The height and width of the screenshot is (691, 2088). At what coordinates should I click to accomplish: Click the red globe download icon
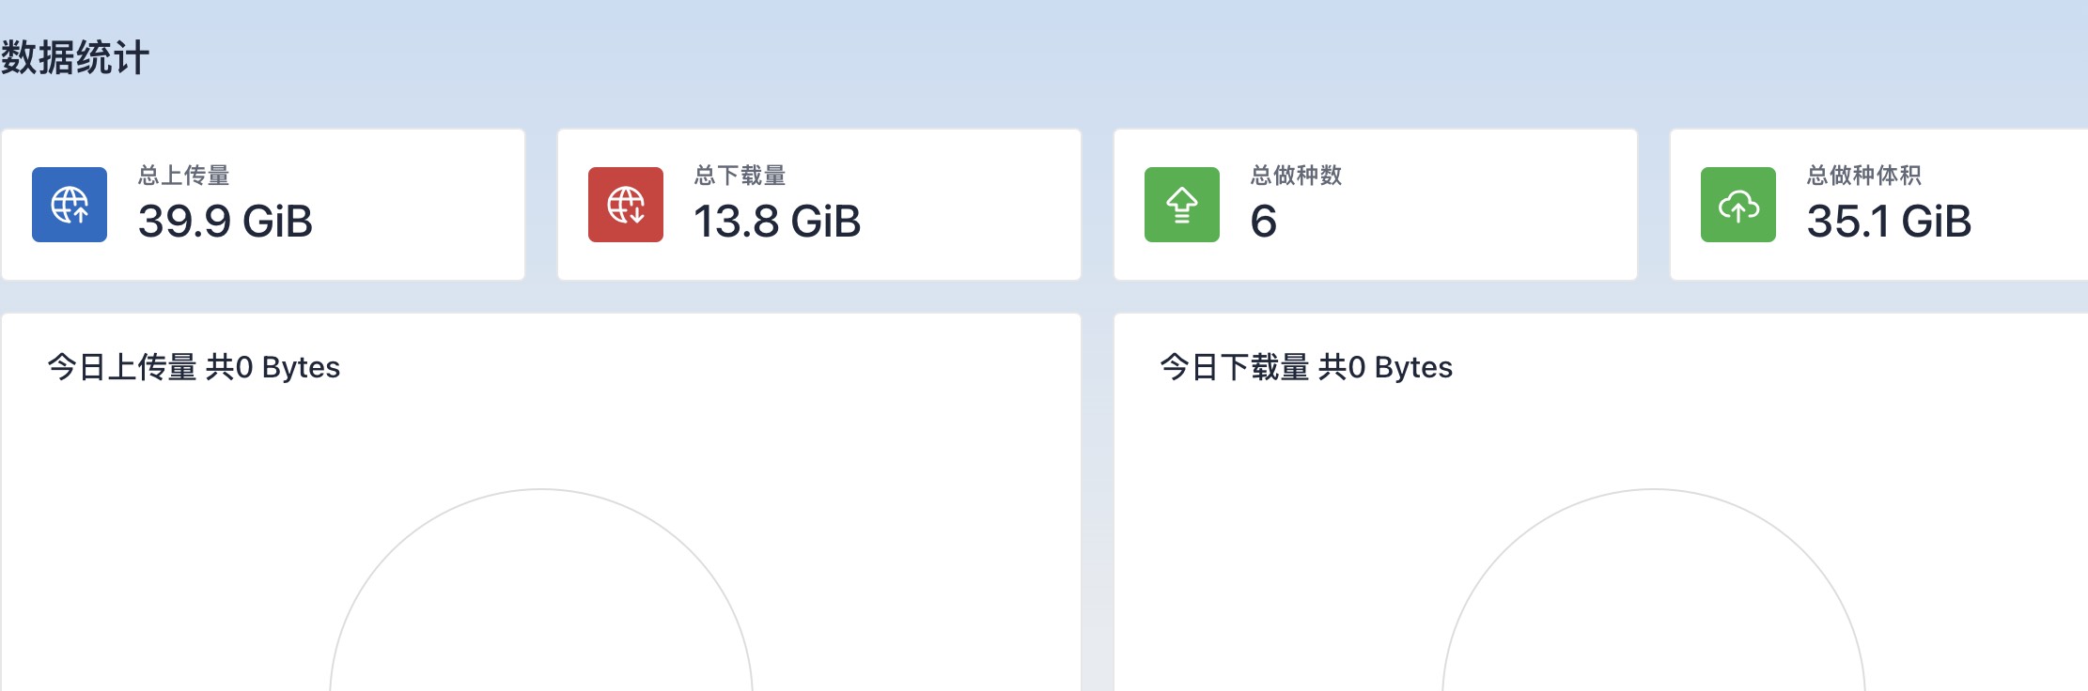click(x=626, y=205)
